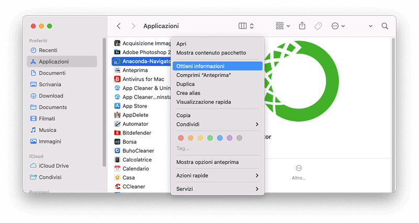Viewport: 419px width, 223px height.
Task: Toggle view-mode up/down arrows
Action: pyautogui.click(x=252, y=26)
